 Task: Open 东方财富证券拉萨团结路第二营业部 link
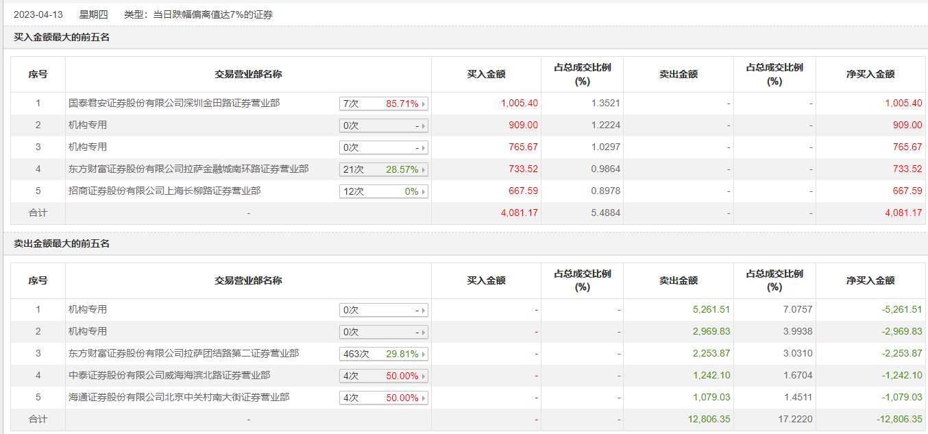point(184,354)
